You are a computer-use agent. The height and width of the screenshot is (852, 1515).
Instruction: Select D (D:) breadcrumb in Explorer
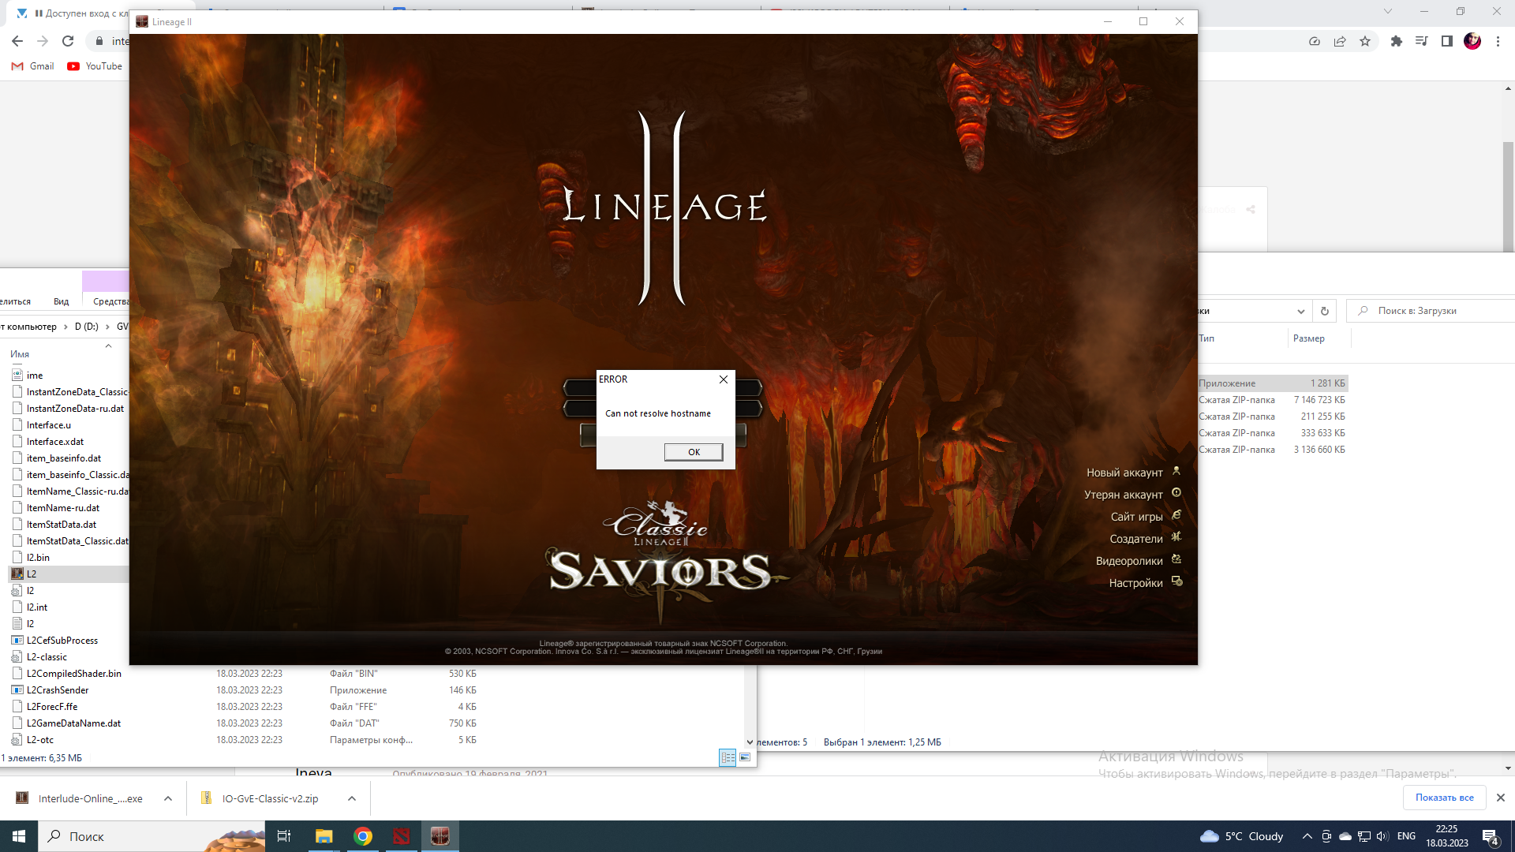coord(87,327)
